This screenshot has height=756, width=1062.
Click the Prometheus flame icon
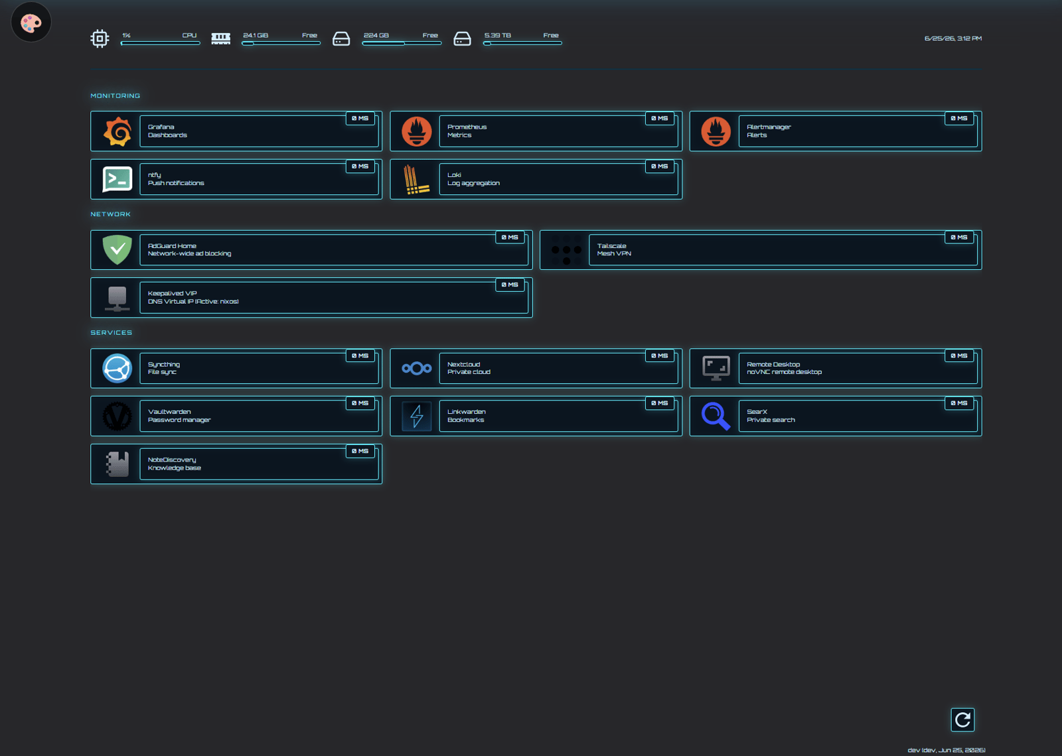pos(417,131)
